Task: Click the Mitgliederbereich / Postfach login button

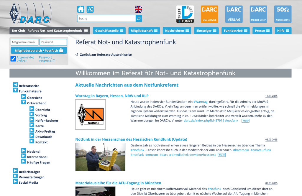Action: pos(39,50)
